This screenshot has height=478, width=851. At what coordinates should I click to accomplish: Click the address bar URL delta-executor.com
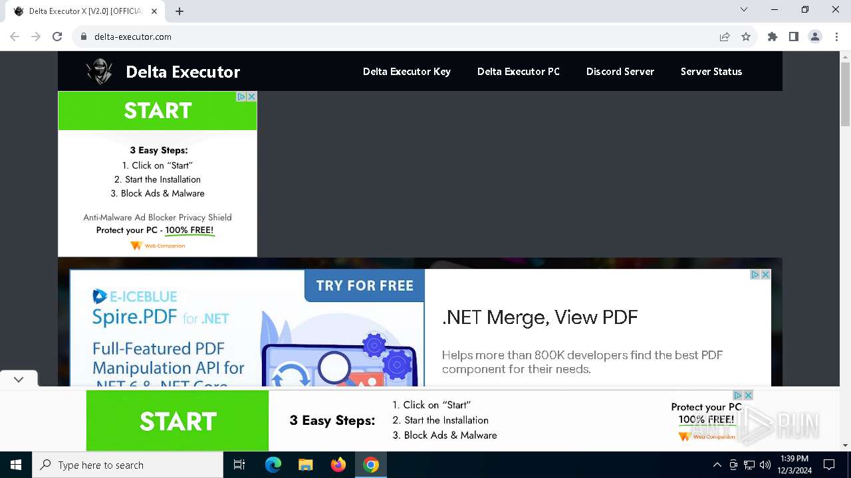coord(133,37)
